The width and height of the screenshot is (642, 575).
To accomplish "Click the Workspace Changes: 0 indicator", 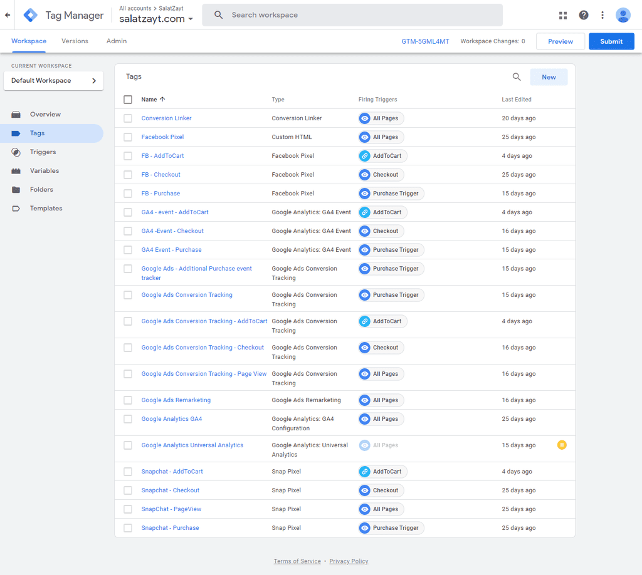I will point(493,41).
